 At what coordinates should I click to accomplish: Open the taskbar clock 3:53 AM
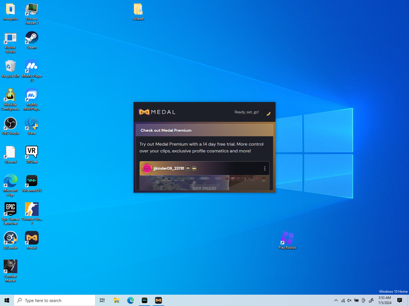click(385, 300)
